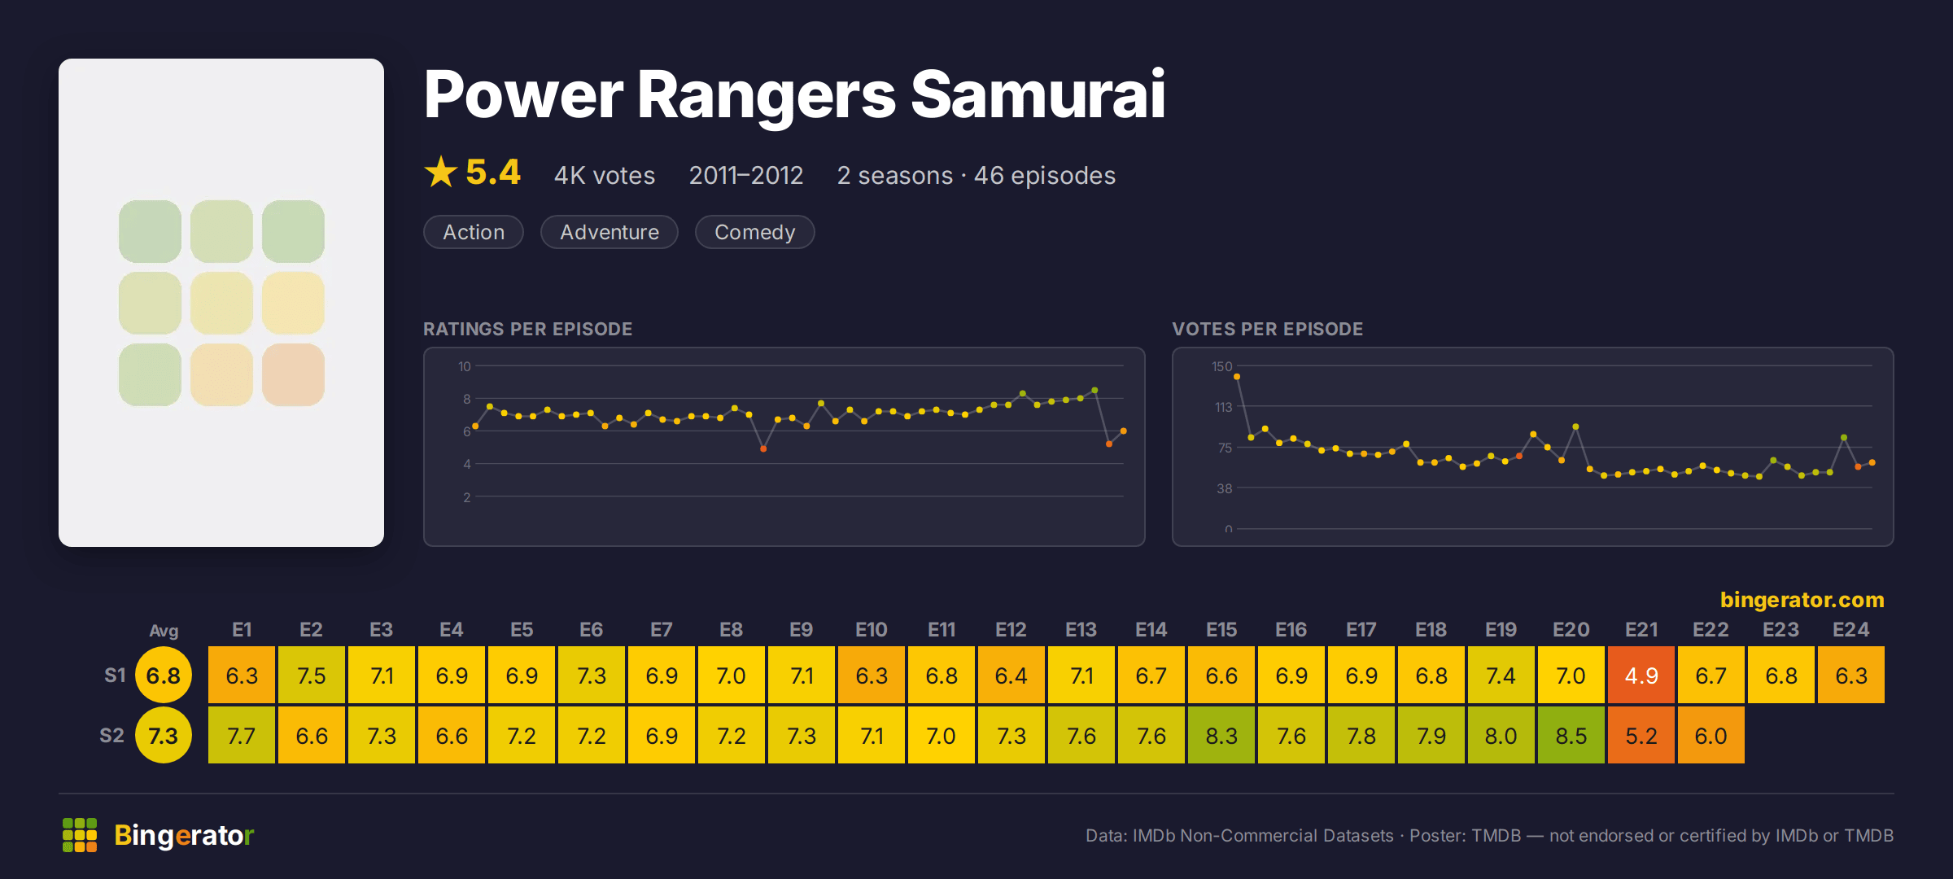
Task: Click season 1 episode 21 cell rated 4.9
Action: click(1641, 675)
